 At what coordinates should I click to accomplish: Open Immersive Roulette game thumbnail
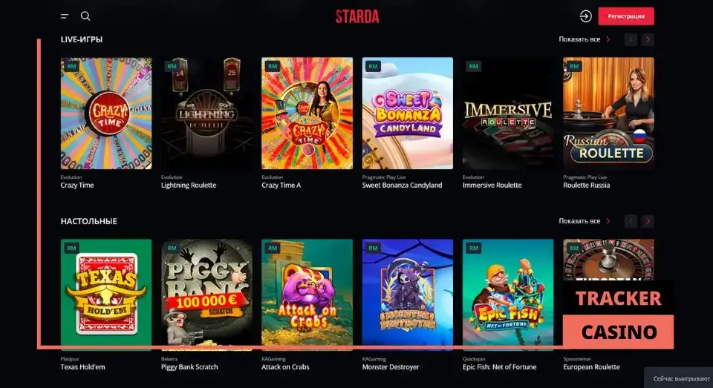(x=508, y=113)
